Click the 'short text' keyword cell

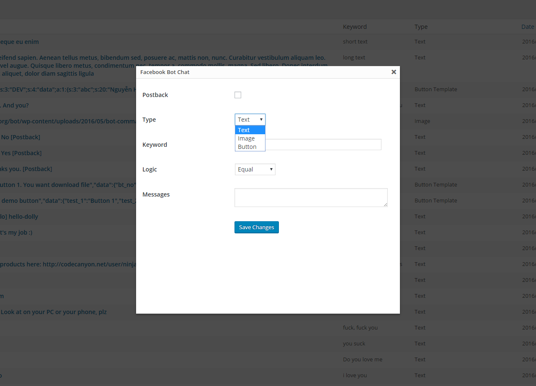355,42
